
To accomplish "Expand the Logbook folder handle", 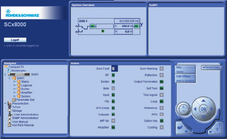I will tap(14, 85).
